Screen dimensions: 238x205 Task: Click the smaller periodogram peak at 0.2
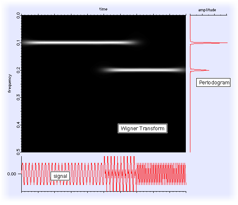click(200, 70)
